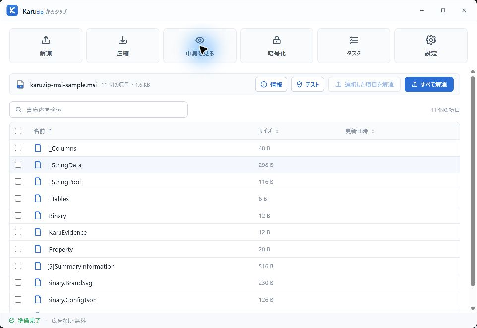Select the Binary.ConfigJson file name
The width and height of the screenshot is (477, 328).
[72, 300]
